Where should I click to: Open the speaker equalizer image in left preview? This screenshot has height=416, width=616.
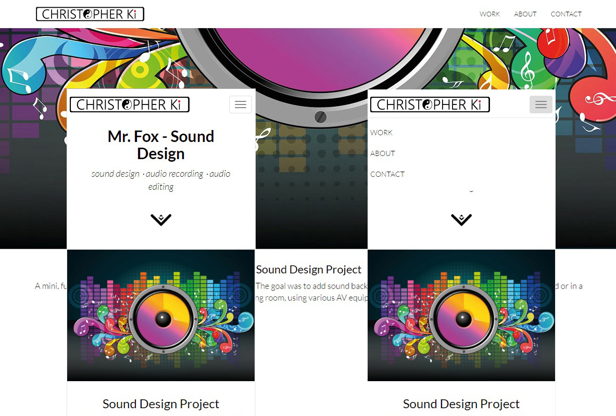point(161,315)
